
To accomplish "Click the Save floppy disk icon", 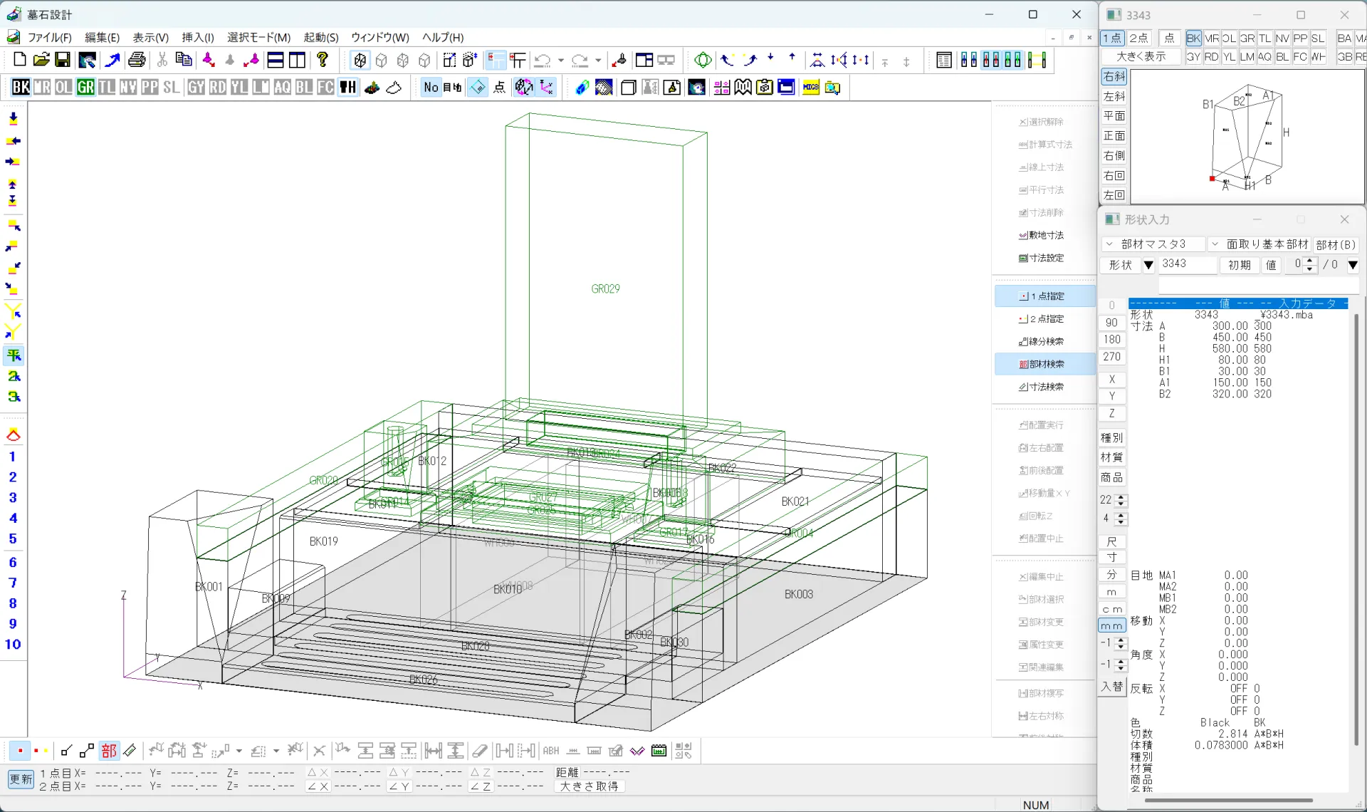I will tap(63, 60).
